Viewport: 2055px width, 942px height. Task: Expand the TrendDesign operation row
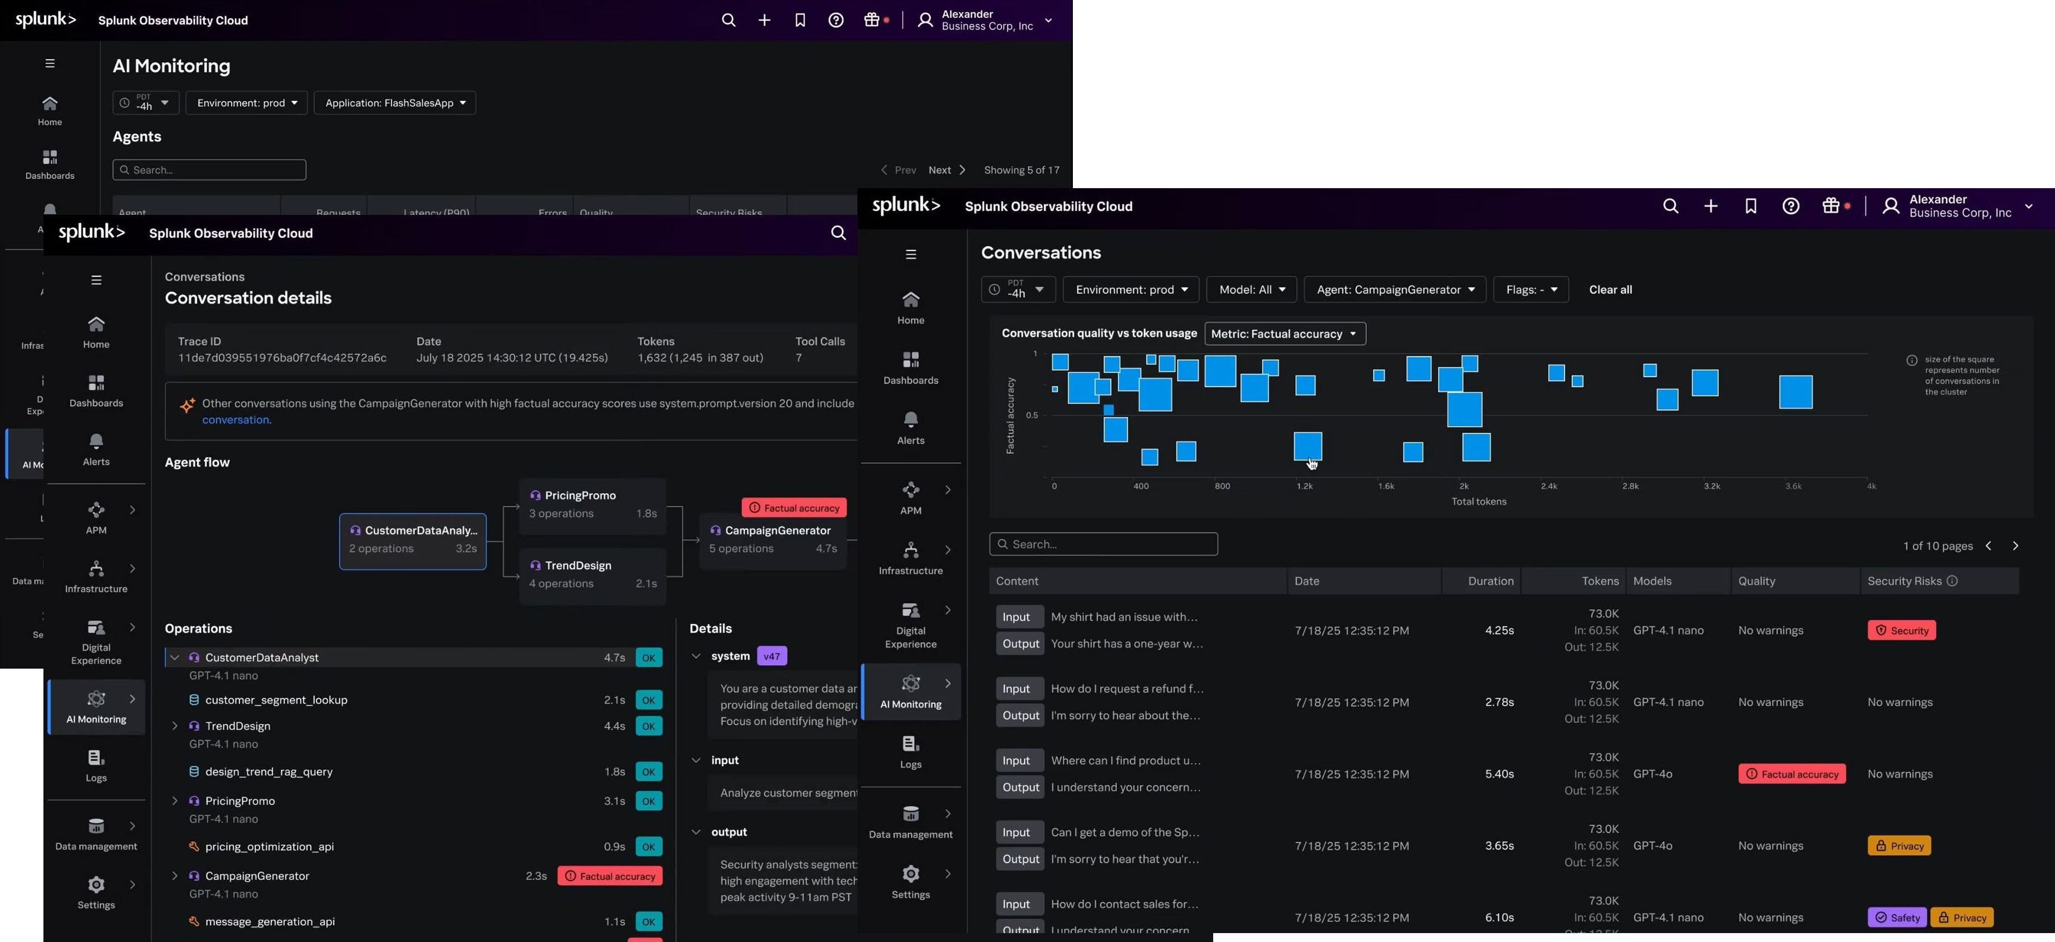tap(175, 726)
